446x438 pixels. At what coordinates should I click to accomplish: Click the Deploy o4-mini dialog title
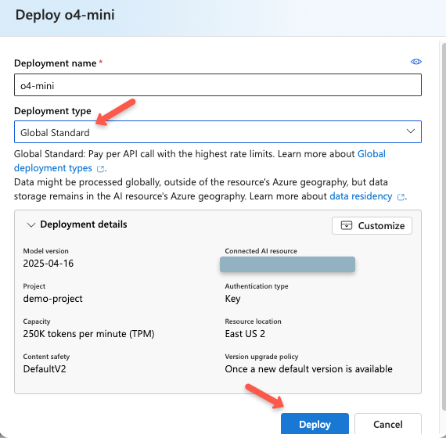click(x=65, y=15)
